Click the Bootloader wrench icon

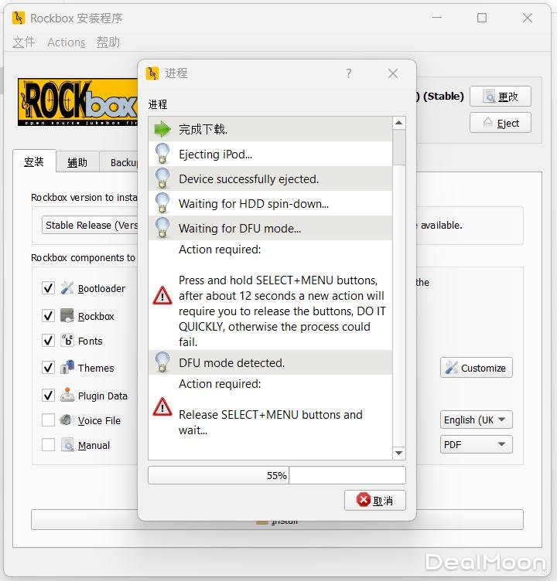tap(67, 288)
